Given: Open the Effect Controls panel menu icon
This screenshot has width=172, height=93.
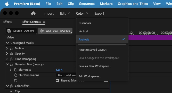Looking at the screenshot, I should click(44, 22).
